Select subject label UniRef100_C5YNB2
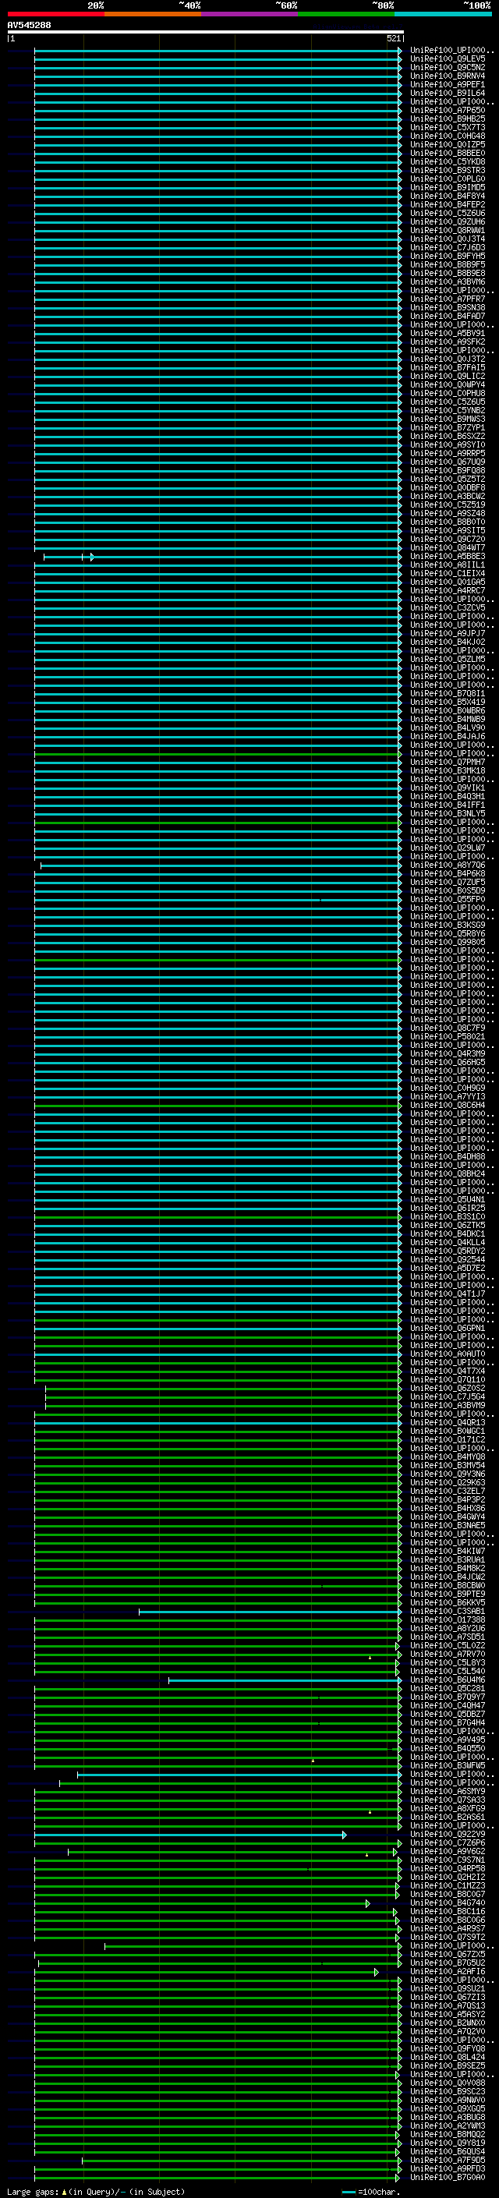The image size is (499, 2198). click(x=447, y=410)
